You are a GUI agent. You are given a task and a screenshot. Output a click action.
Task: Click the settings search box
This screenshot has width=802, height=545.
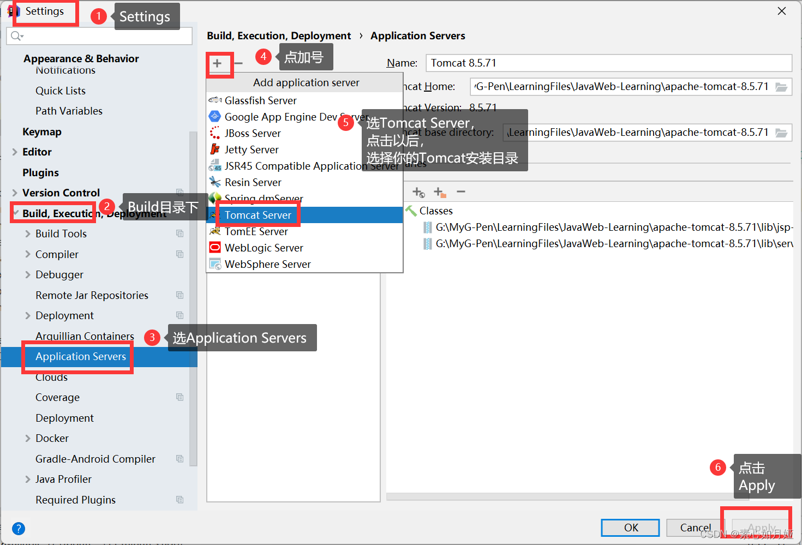click(99, 36)
